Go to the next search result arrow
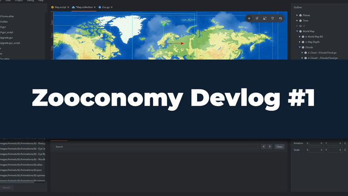 [270, 147]
